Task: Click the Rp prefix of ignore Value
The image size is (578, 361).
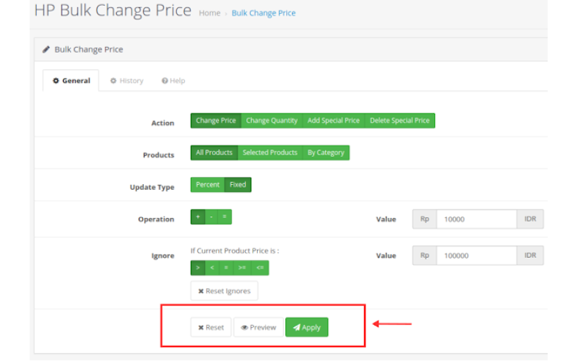Action: point(425,256)
